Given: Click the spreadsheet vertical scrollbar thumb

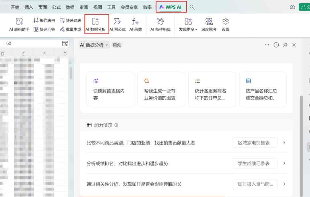Looking at the screenshot, I should 71,73.
